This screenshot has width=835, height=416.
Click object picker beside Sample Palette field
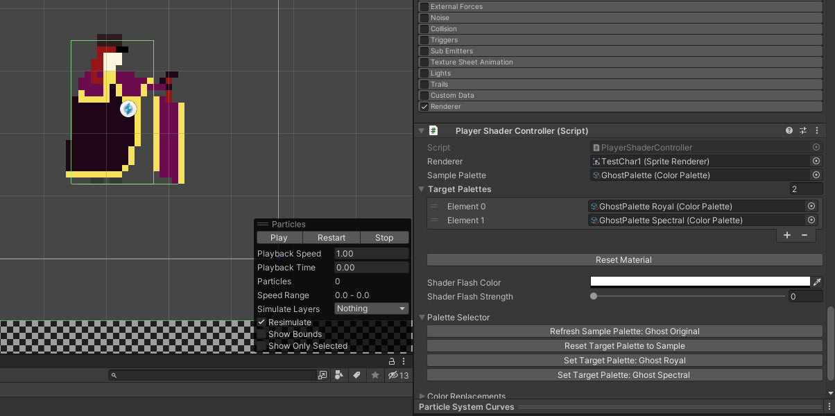point(816,175)
